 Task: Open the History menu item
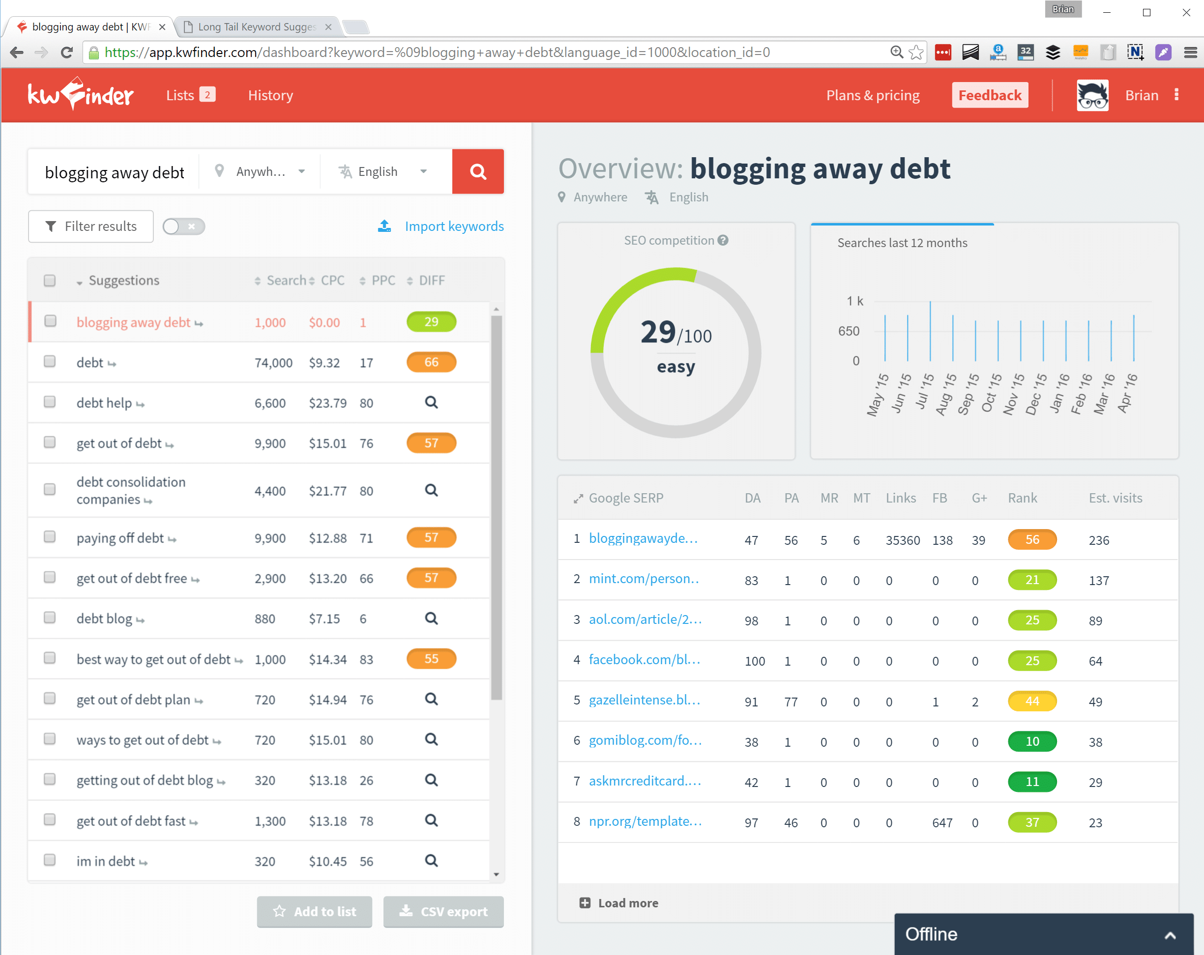(270, 95)
